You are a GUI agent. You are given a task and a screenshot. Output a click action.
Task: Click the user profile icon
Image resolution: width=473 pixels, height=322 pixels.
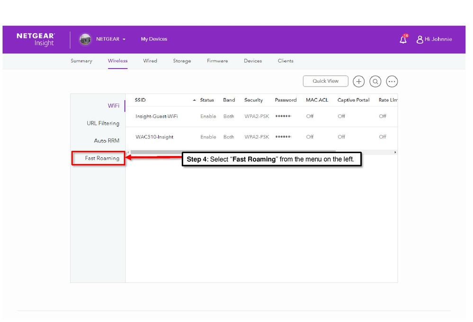click(x=419, y=39)
